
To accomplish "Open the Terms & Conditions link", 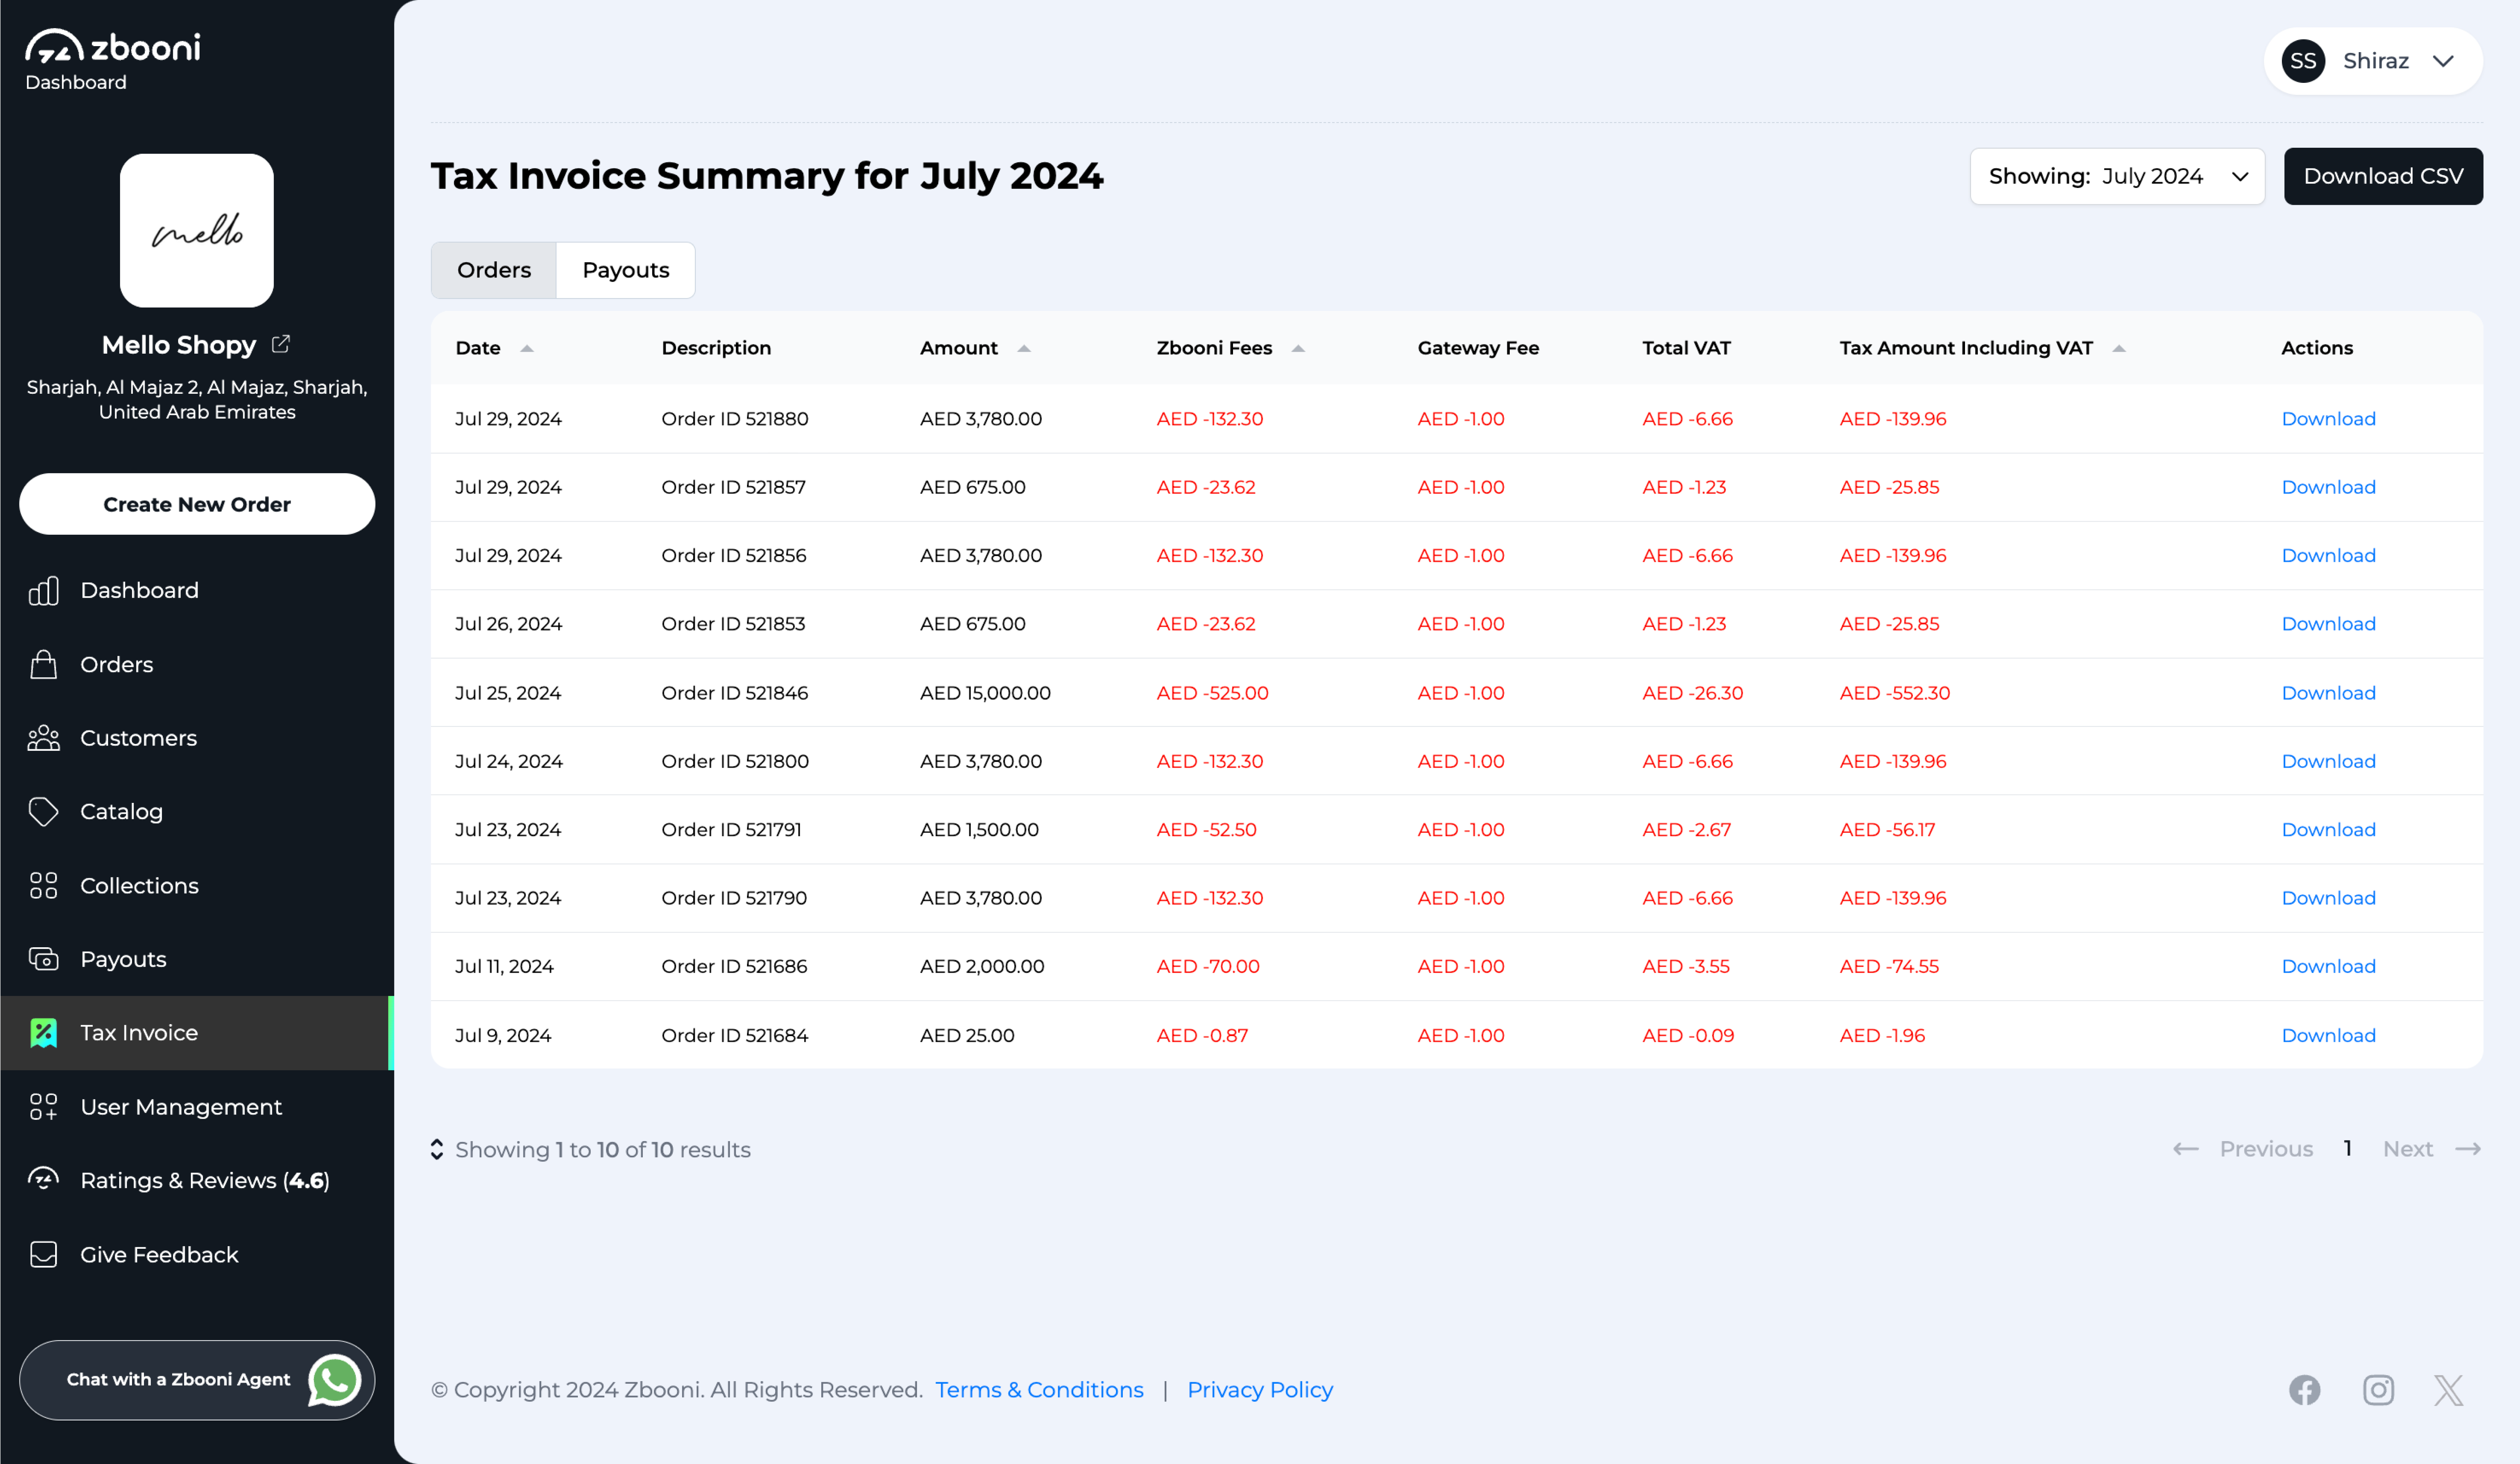I will [x=1039, y=1390].
